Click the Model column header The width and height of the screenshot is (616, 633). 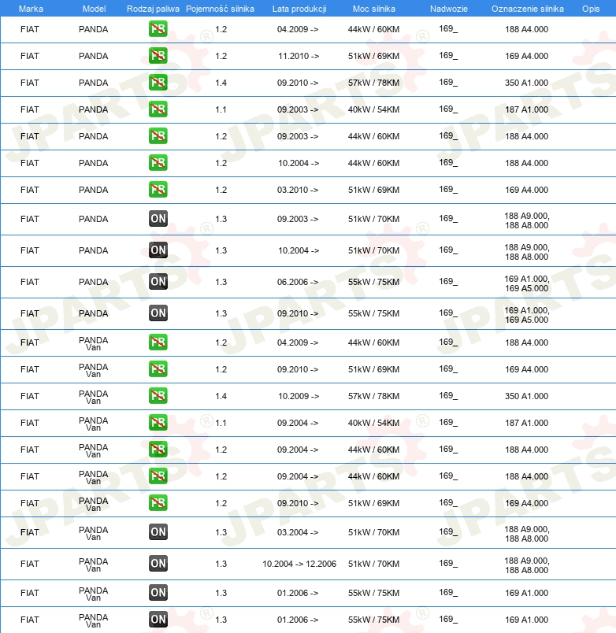(94, 9)
